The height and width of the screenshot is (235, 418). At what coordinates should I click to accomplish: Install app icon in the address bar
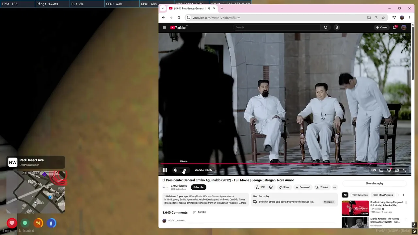[x=369, y=18]
